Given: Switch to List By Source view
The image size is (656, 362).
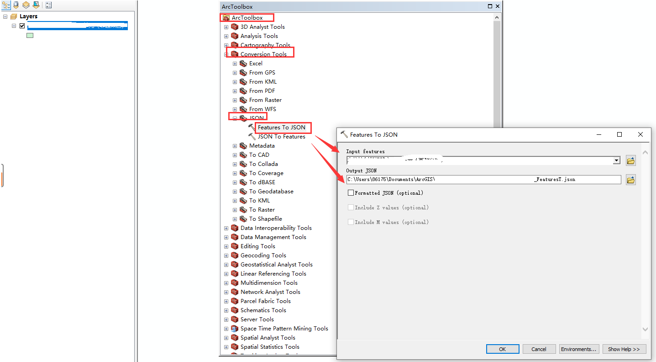Looking at the screenshot, I should [x=16, y=5].
